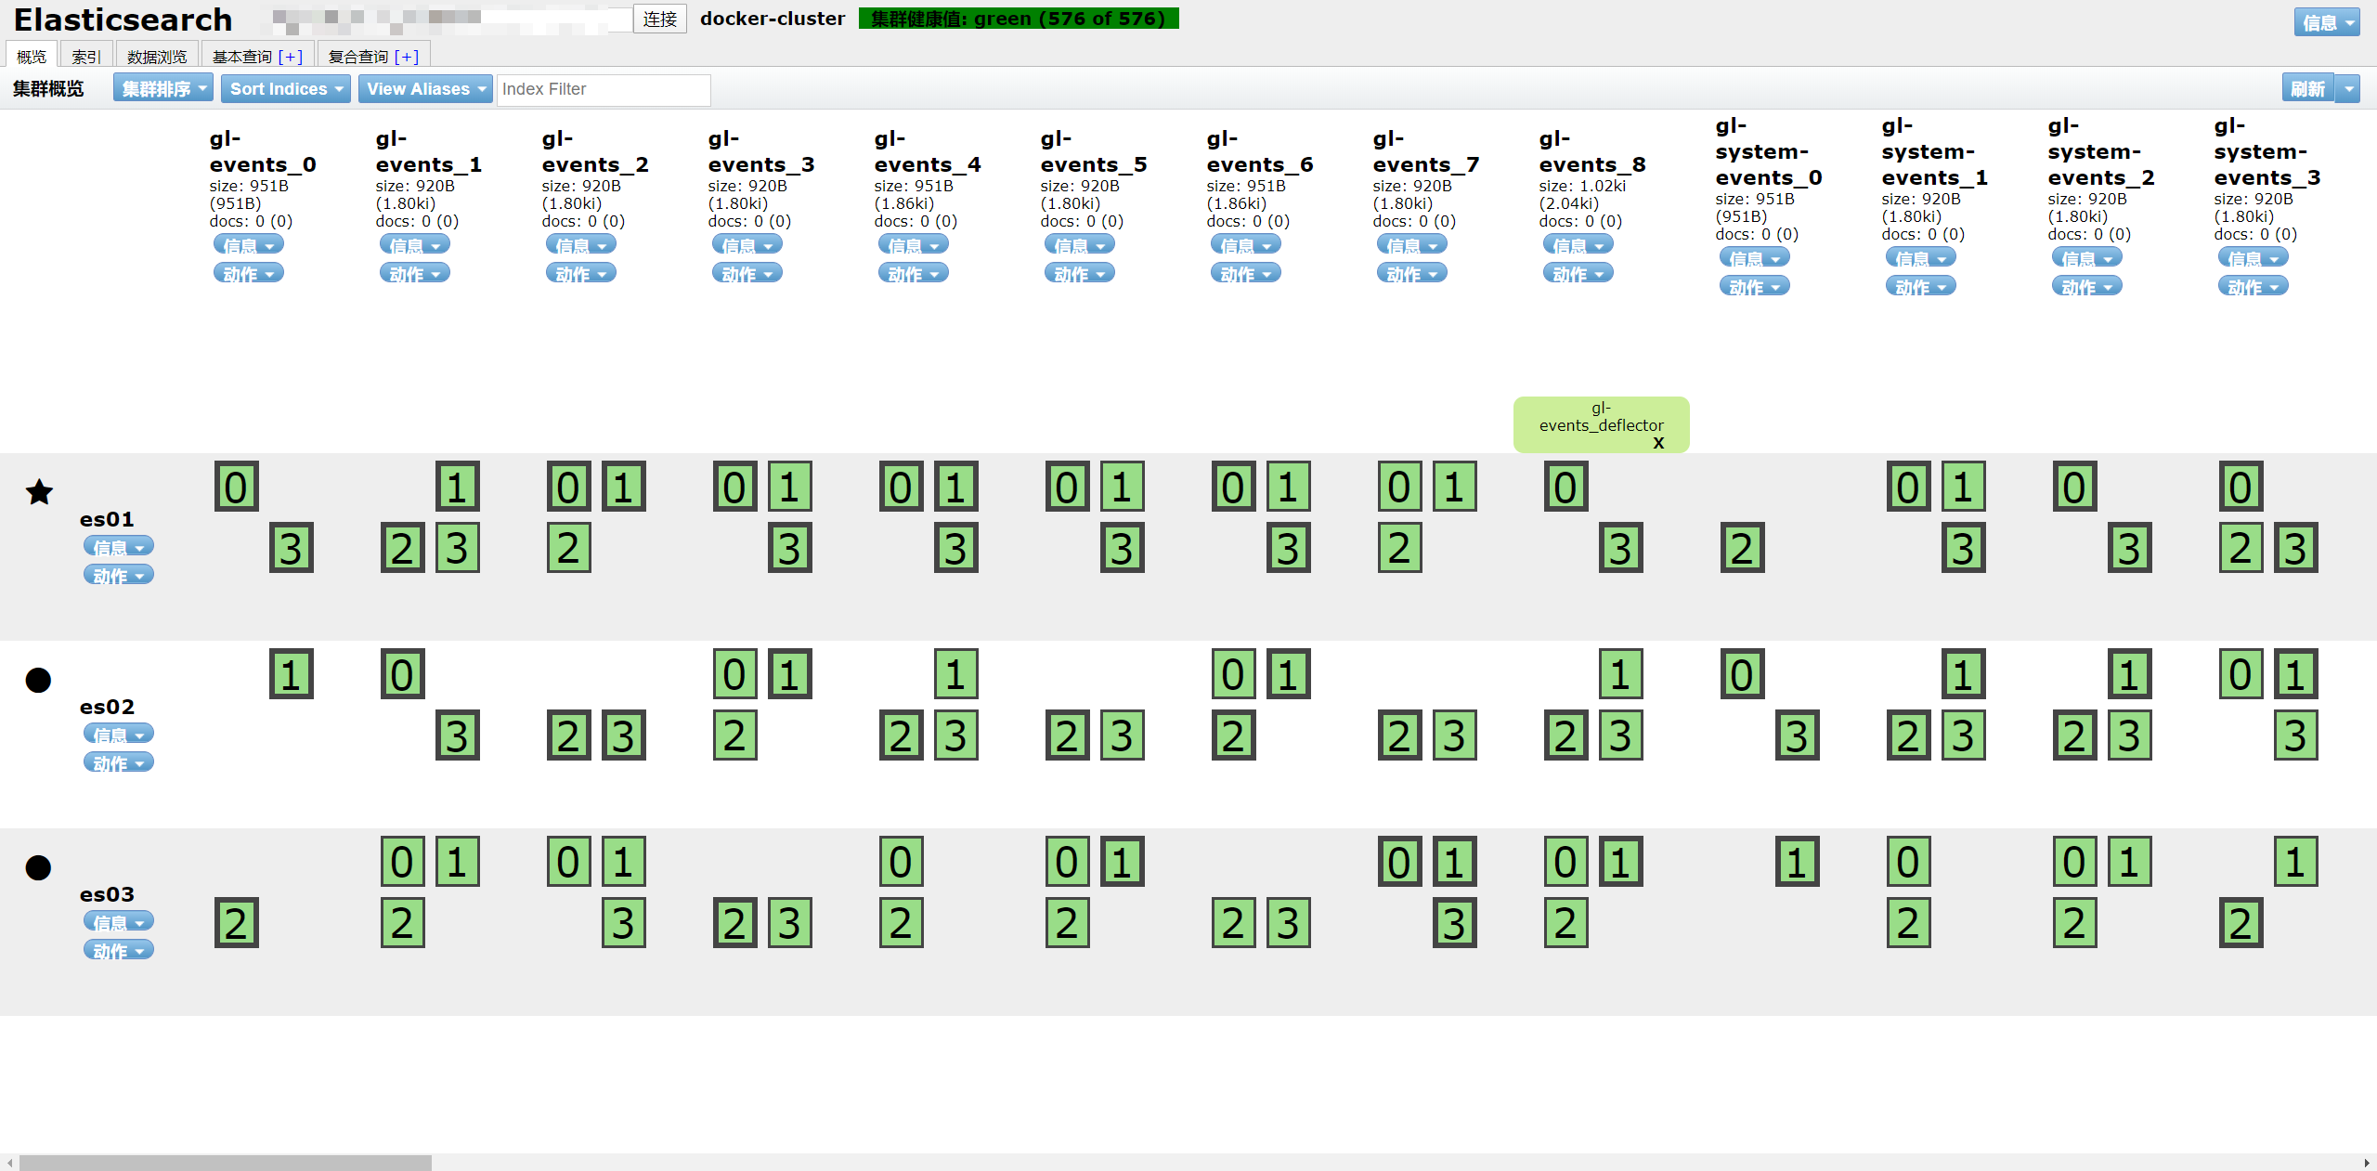This screenshot has height=1171, width=2377.
Task: Click the green cluster health status bar
Action: (x=1018, y=19)
